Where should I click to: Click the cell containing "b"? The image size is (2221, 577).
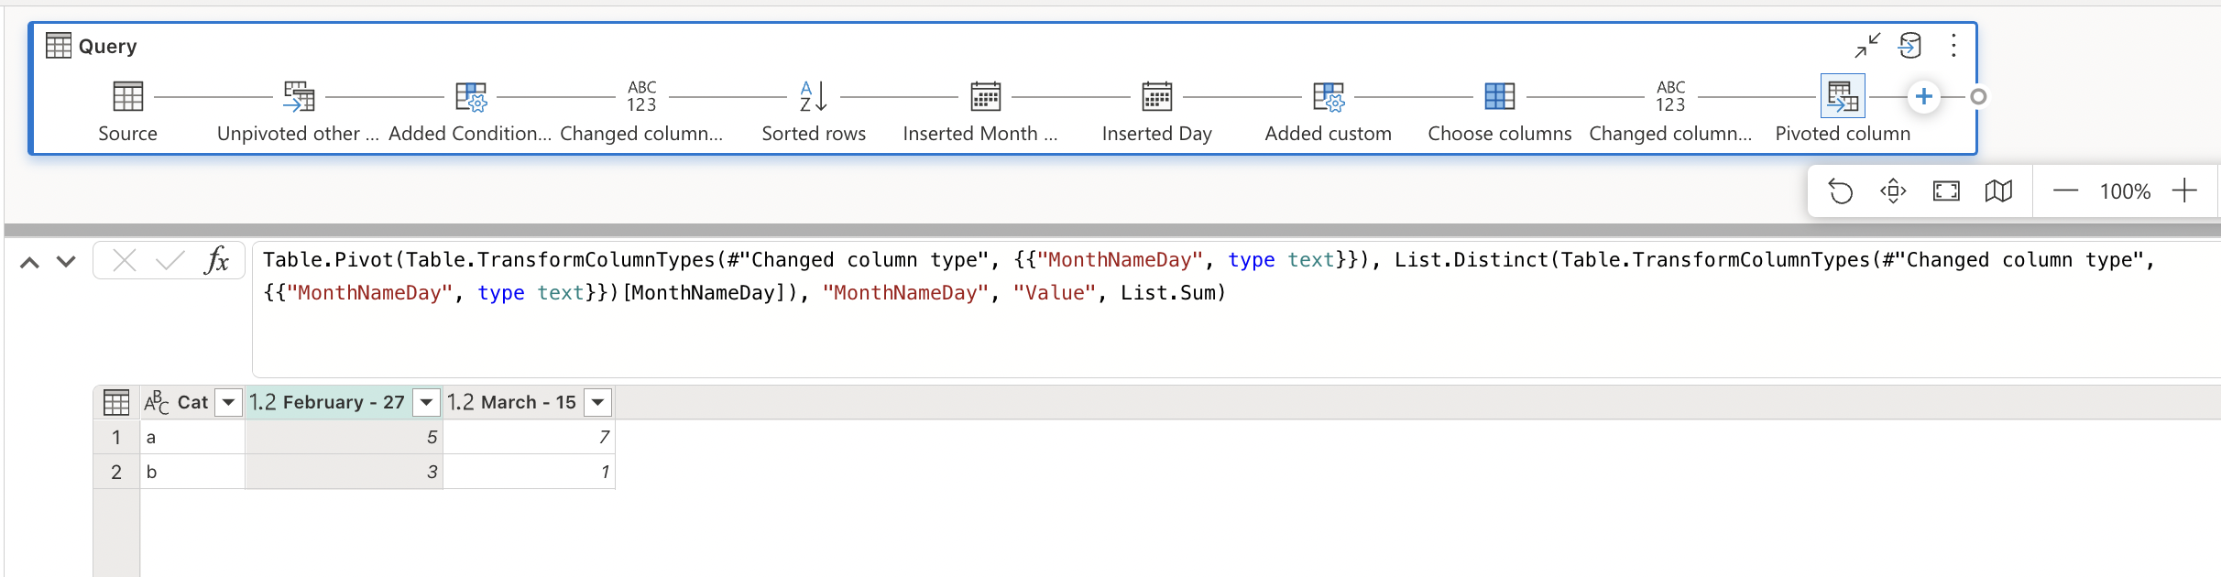pos(192,472)
